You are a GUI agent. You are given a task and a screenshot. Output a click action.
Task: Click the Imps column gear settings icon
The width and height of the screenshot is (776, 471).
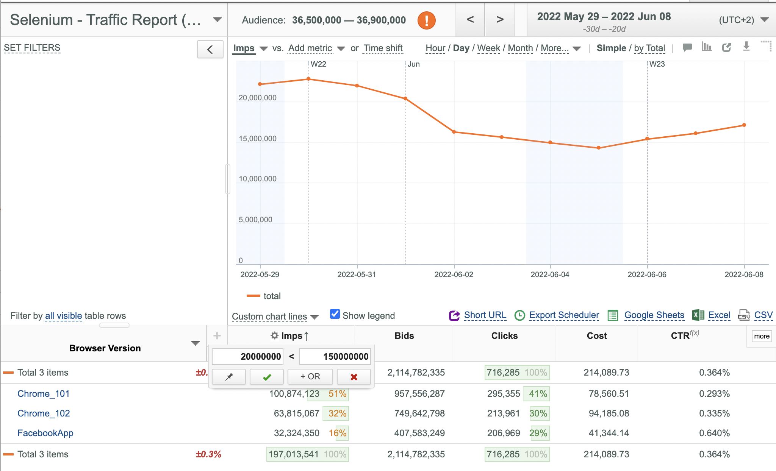(x=274, y=335)
